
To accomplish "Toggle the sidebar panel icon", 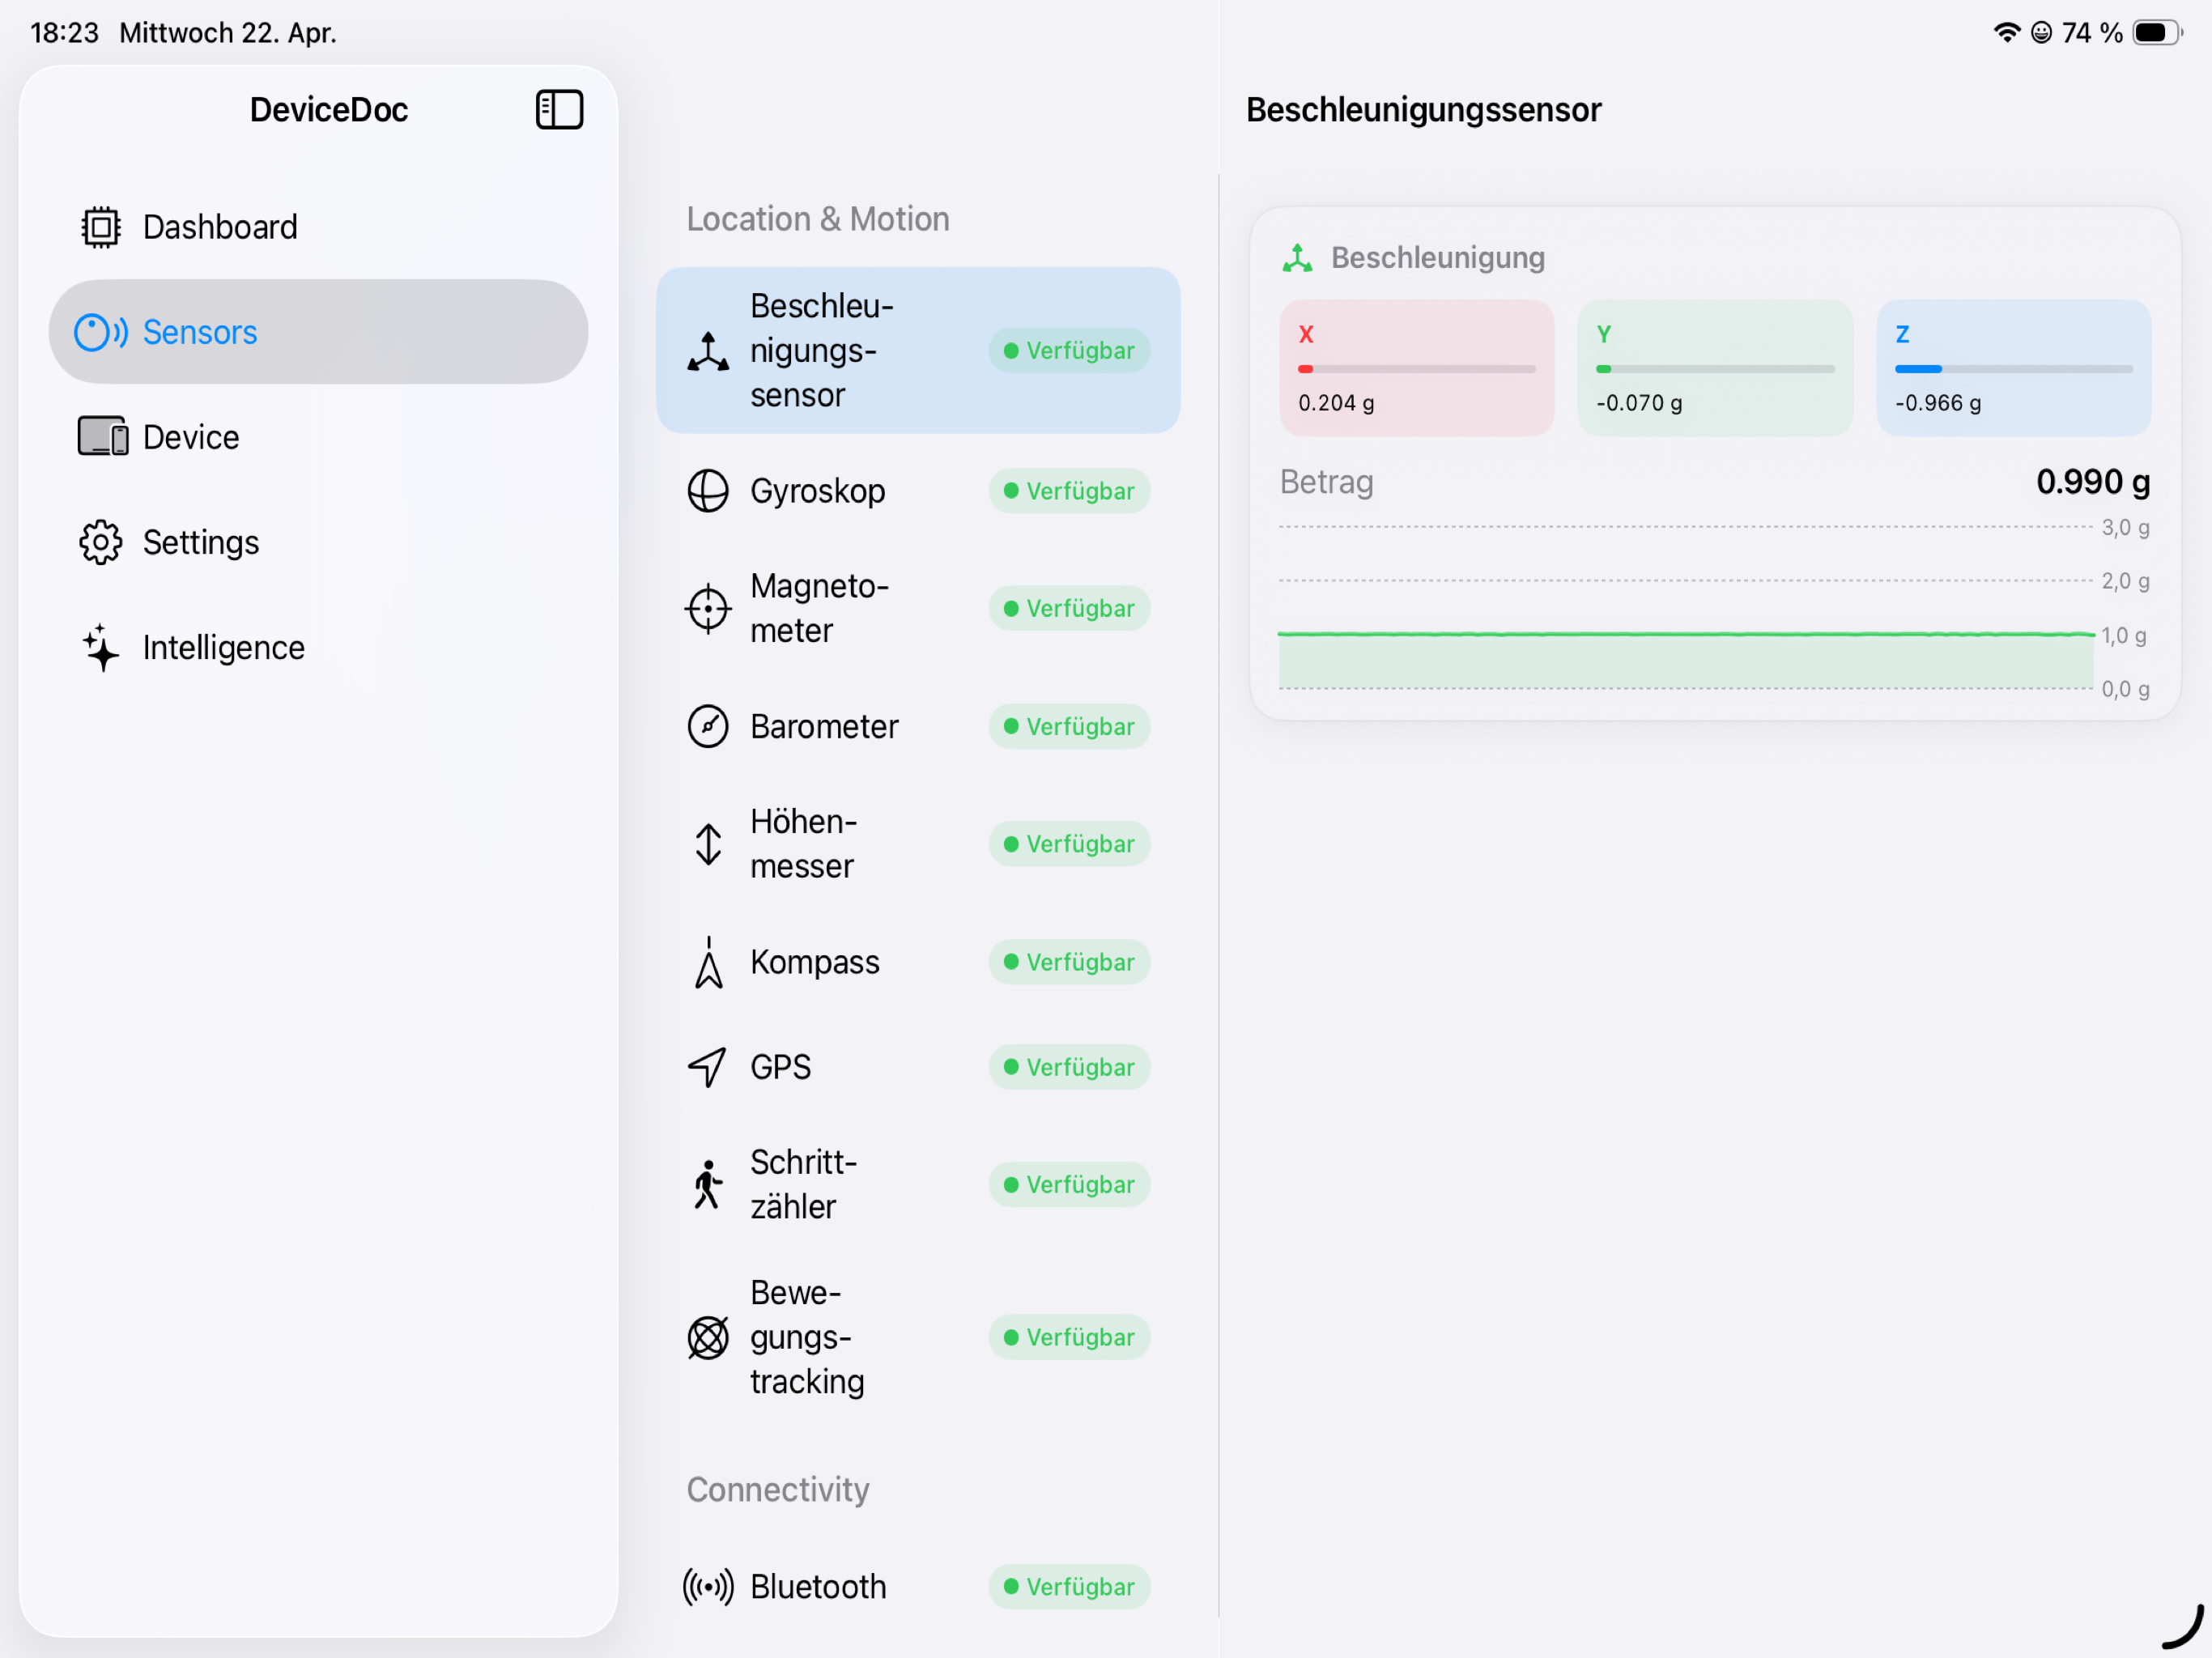I will tap(559, 109).
